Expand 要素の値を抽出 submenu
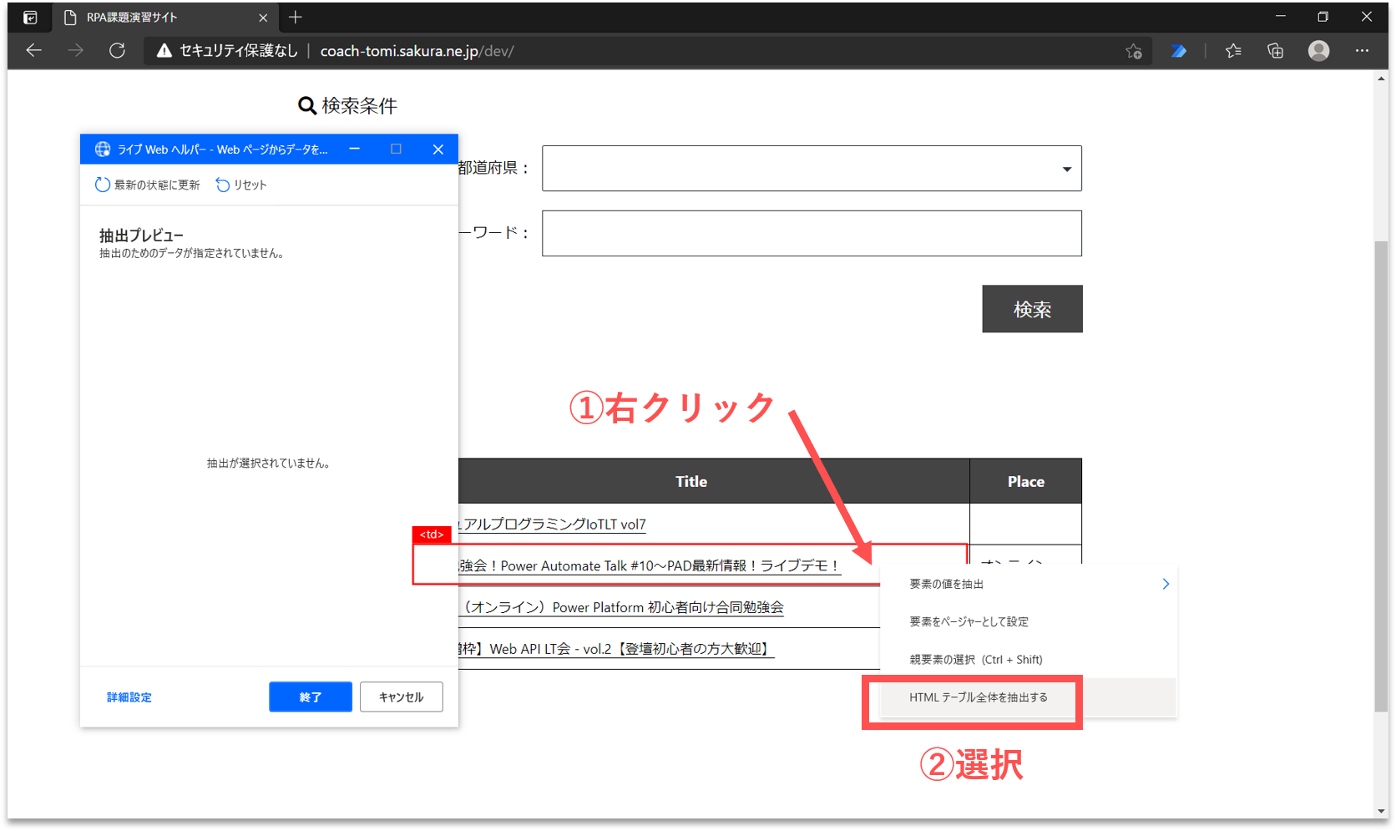Image resolution: width=1396 pixels, height=831 pixels. click(1035, 584)
